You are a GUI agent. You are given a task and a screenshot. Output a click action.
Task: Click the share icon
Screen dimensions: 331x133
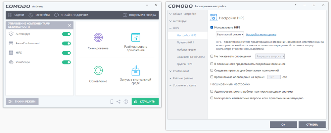point(118,102)
